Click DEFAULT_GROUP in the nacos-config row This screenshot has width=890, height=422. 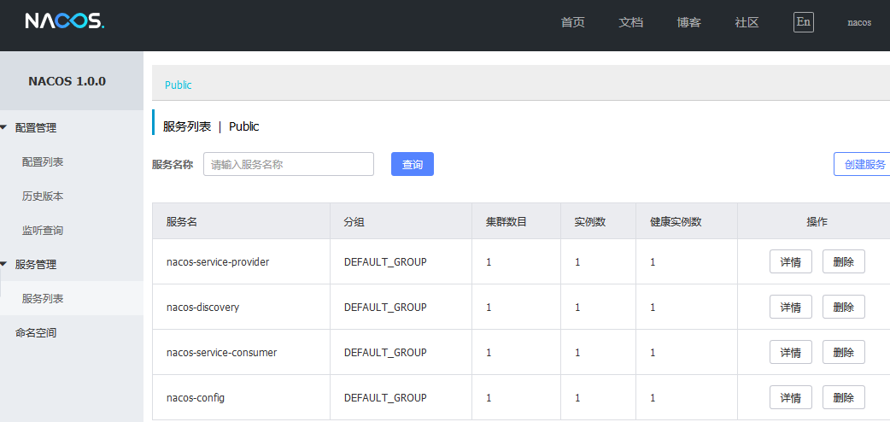385,397
